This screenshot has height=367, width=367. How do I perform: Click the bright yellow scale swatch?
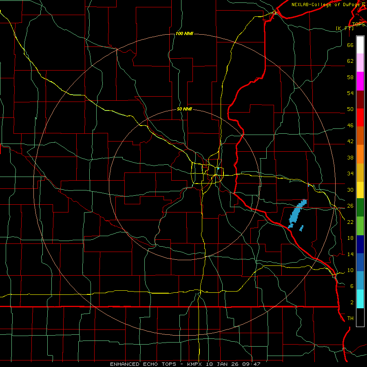click(x=360, y=190)
